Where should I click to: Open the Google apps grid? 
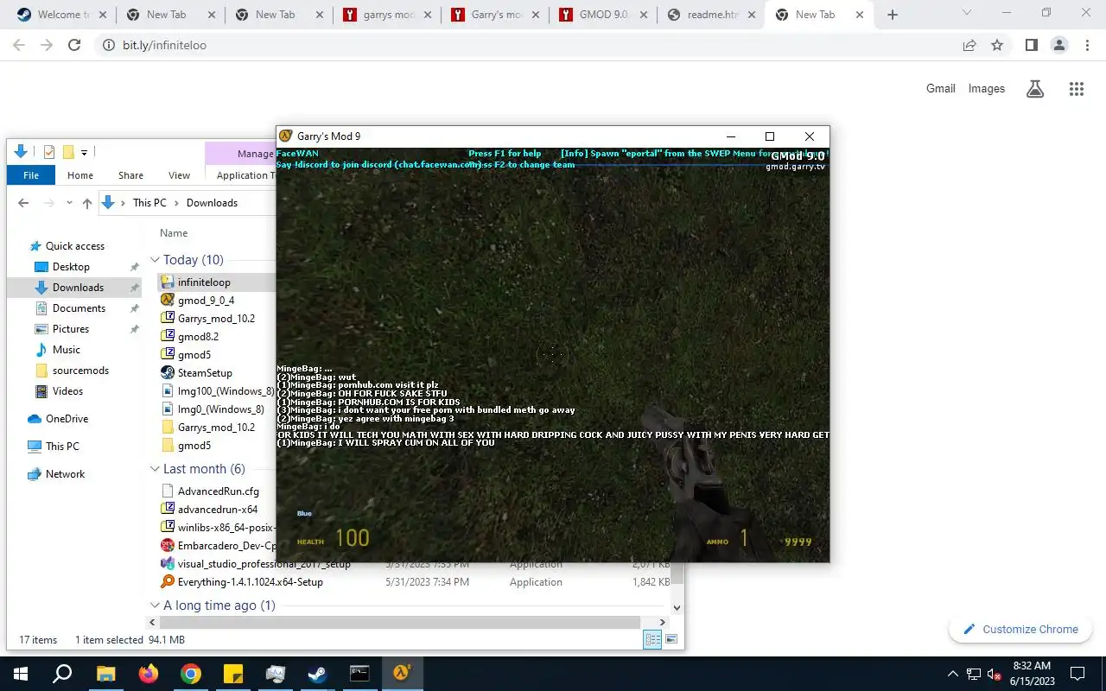1076,88
